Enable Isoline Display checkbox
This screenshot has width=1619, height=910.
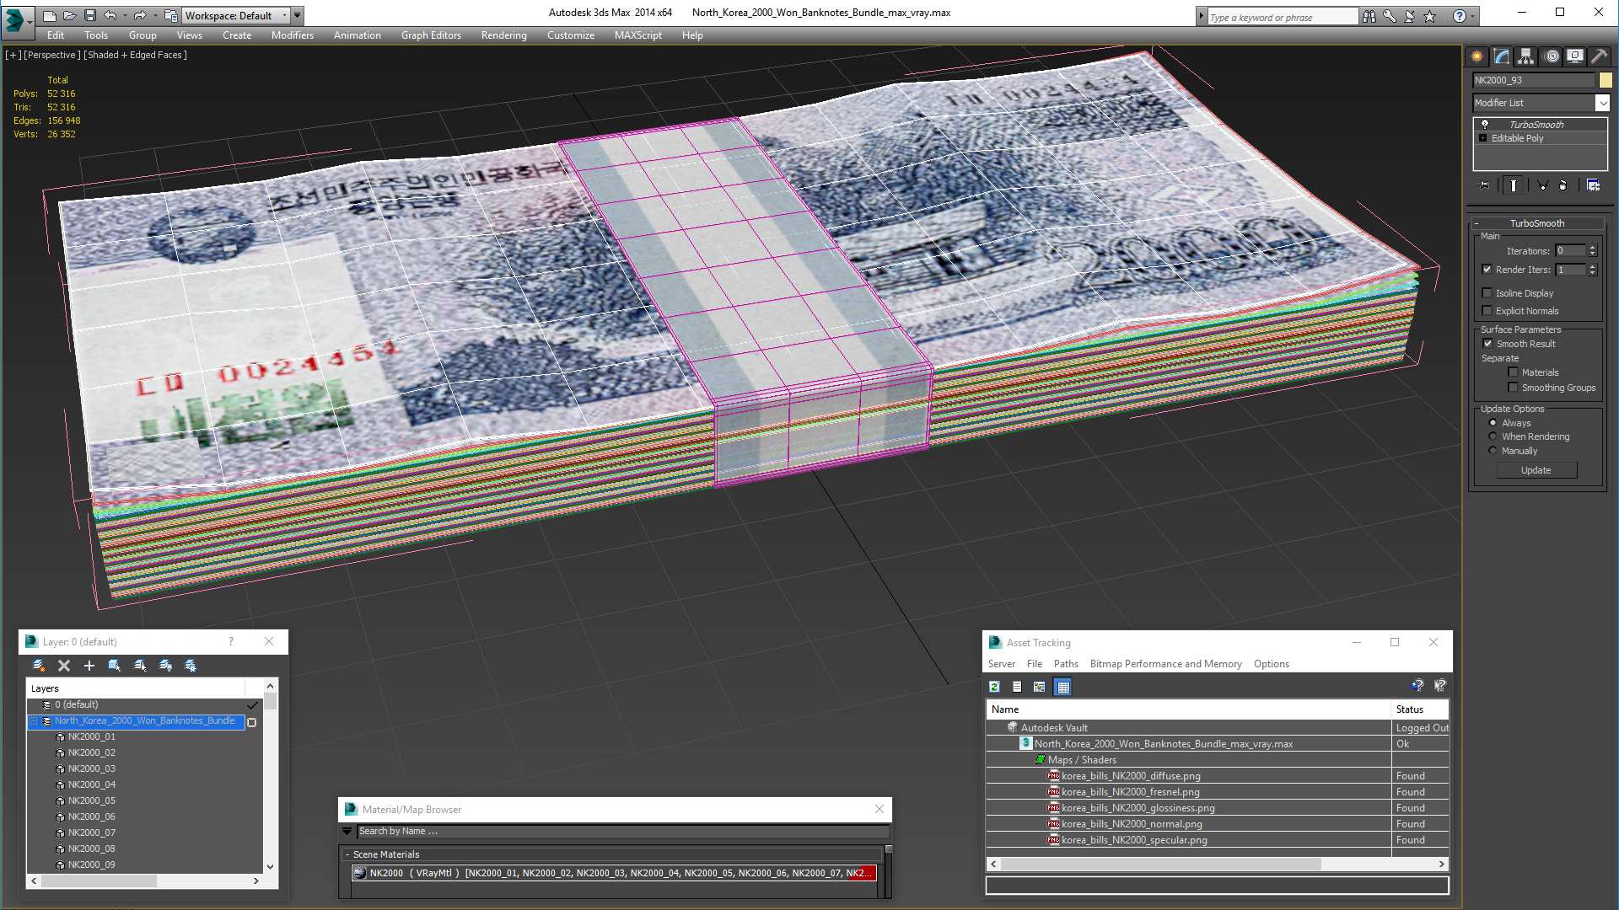(1487, 293)
